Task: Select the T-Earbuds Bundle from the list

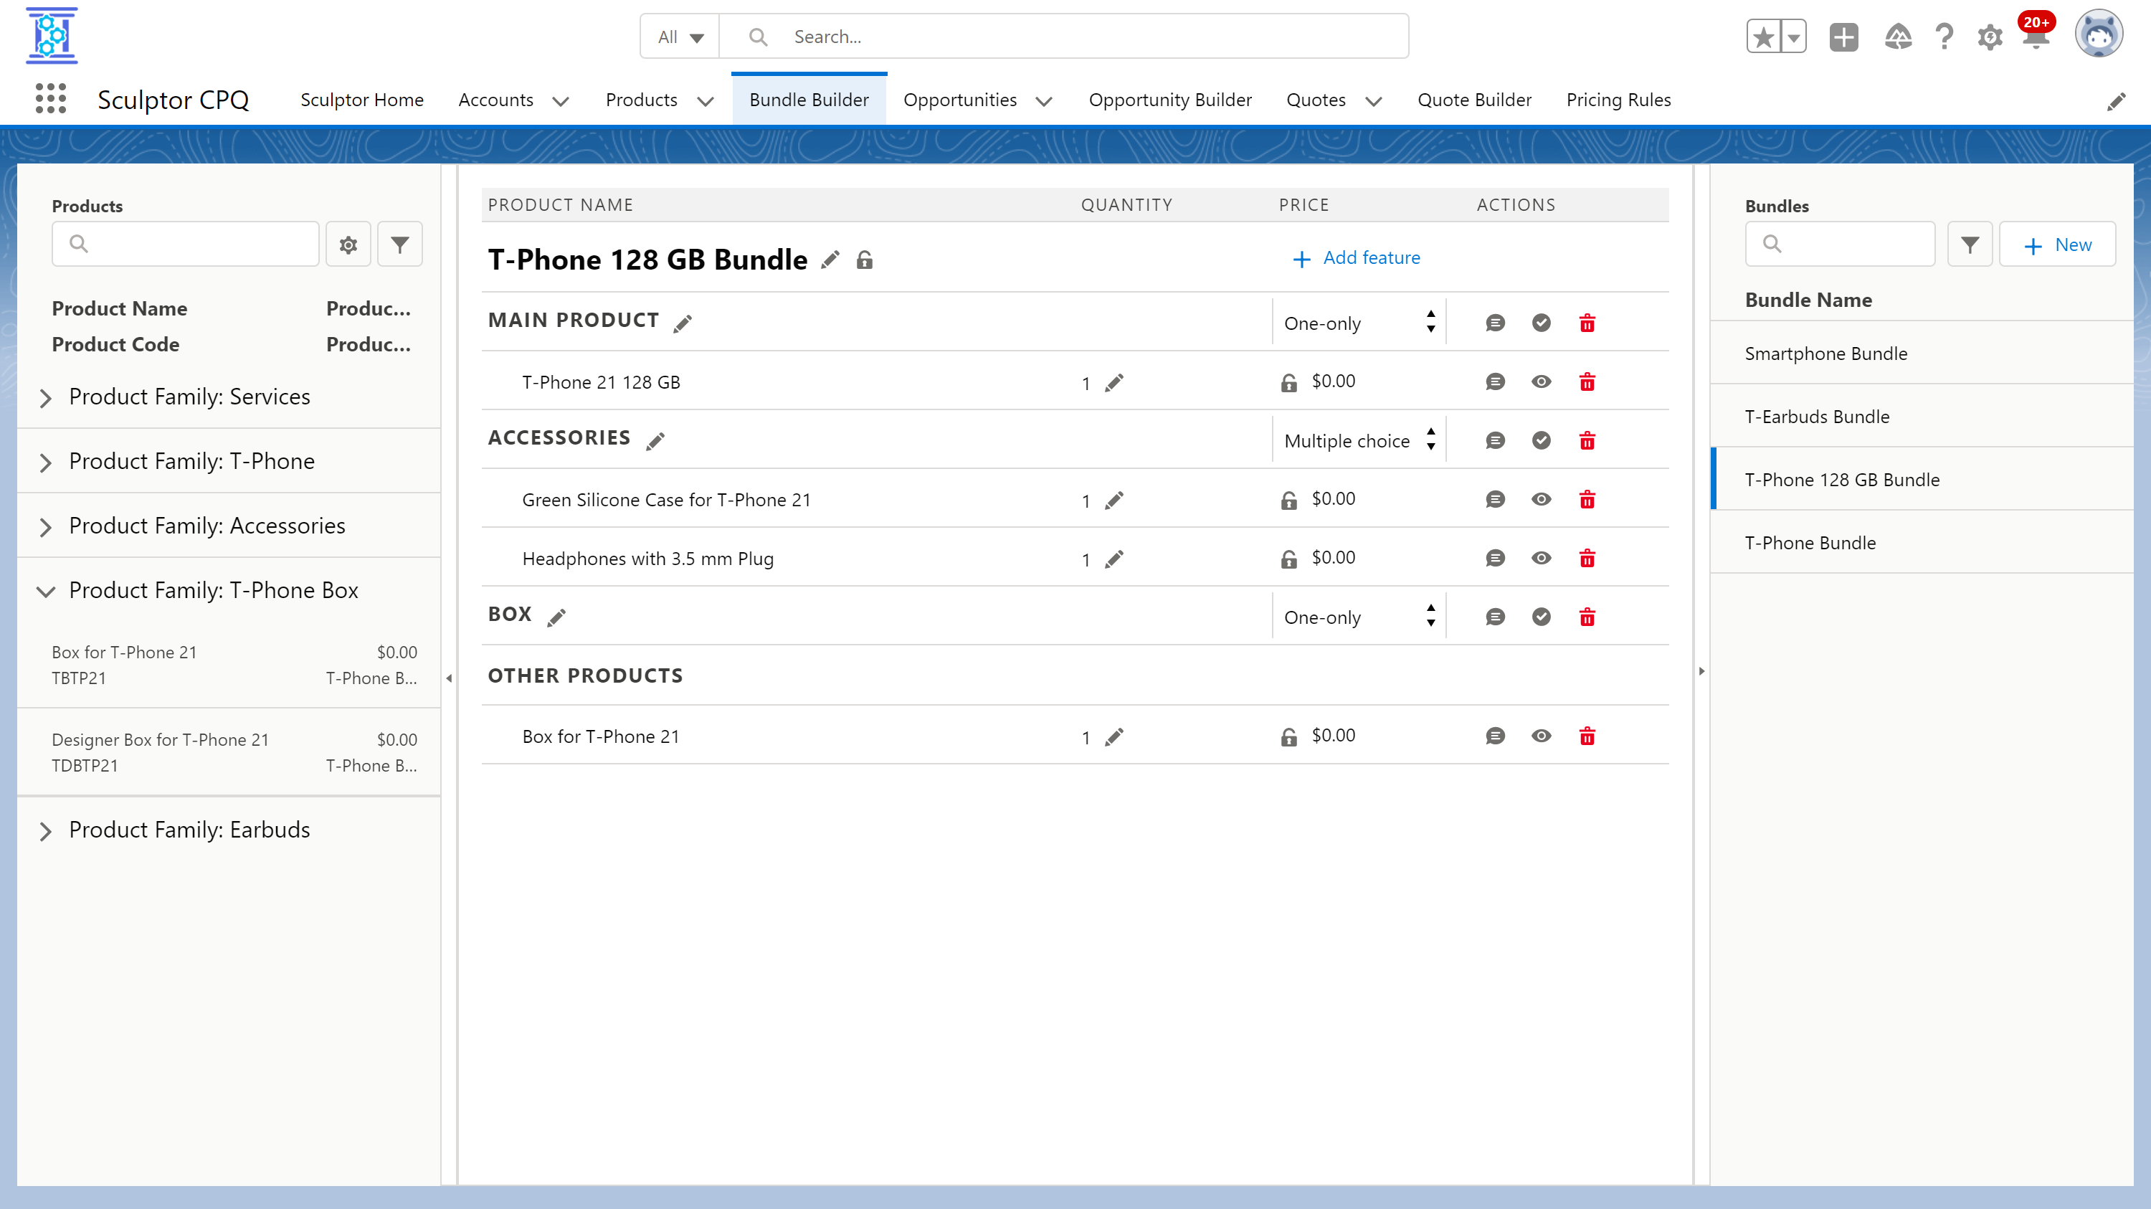Action: point(1817,416)
